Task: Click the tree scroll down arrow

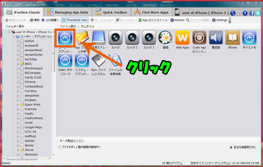Action: coord(53,155)
